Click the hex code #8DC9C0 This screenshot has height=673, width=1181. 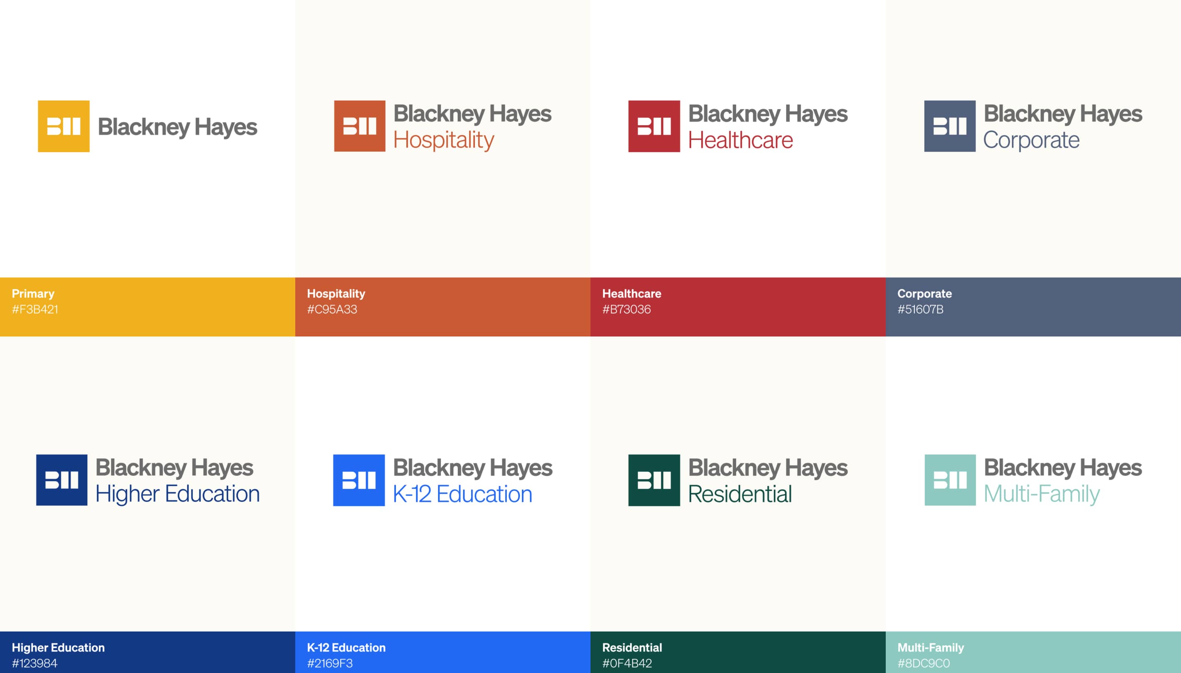pyautogui.click(x=924, y=663)
